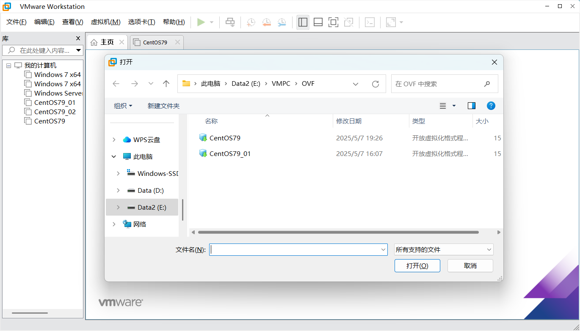580x331 pixels.
Task: Open the 选项卡(T) menu
Action: point(141,22)
